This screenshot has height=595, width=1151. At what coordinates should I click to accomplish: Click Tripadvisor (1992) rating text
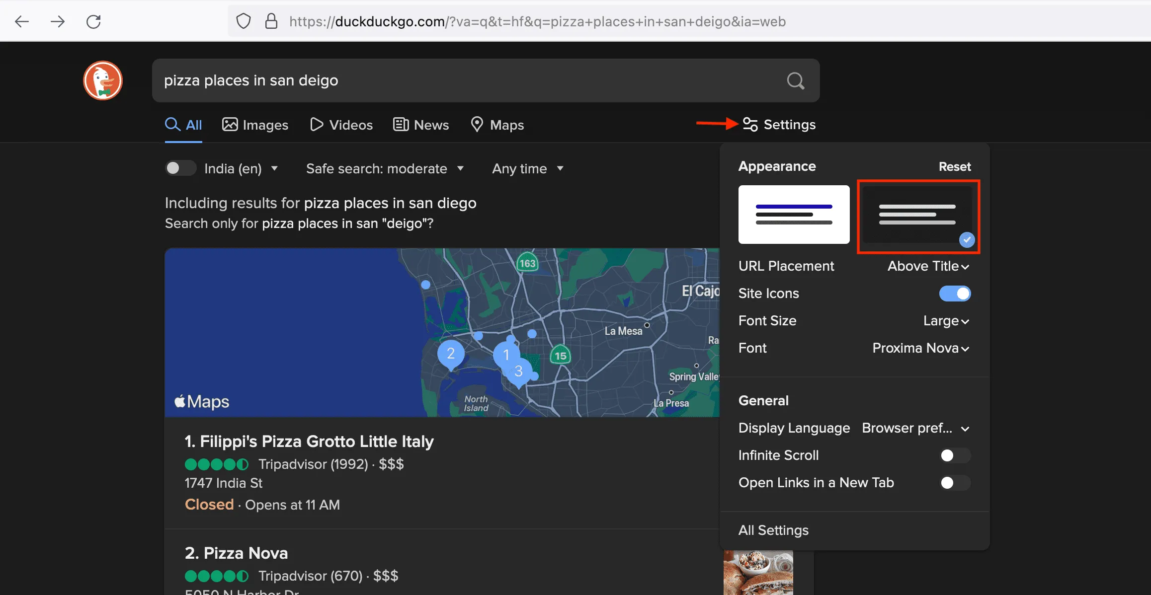pyautogui.click(x=313, y=464)
